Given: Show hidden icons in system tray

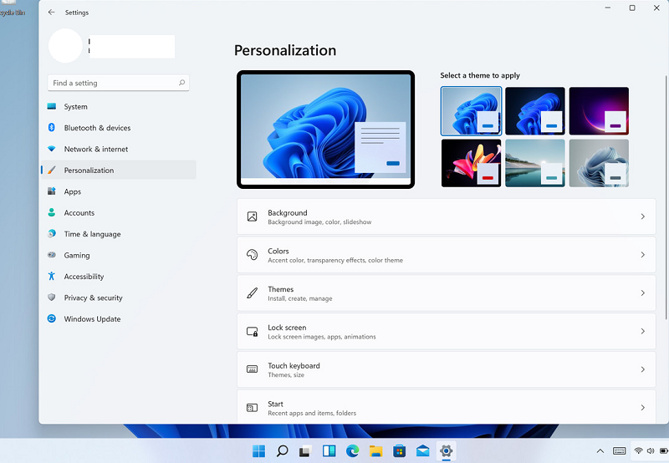Looking at the screenshot, I should [600, 451].
